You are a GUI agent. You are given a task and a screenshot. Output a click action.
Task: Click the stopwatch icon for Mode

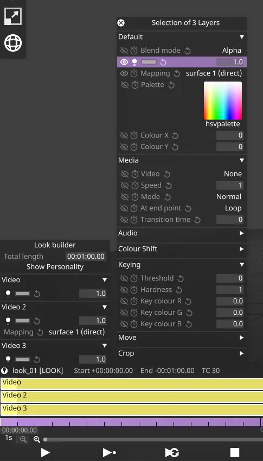pos(135,197)
